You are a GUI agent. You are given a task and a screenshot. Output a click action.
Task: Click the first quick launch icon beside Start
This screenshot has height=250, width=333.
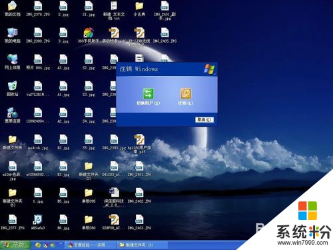(x=38, y=245)
